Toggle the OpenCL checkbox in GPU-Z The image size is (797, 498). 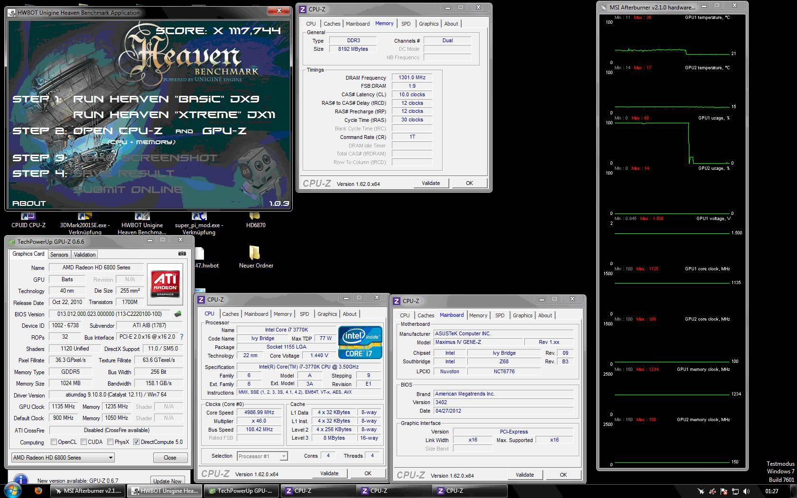tap(54, 442)
